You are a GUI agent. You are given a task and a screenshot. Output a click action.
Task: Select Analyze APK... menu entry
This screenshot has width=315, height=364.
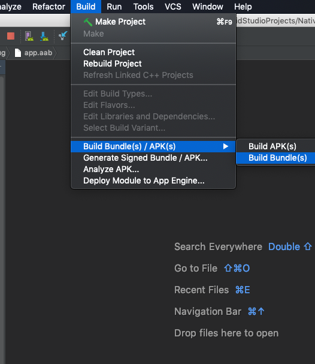153,169
